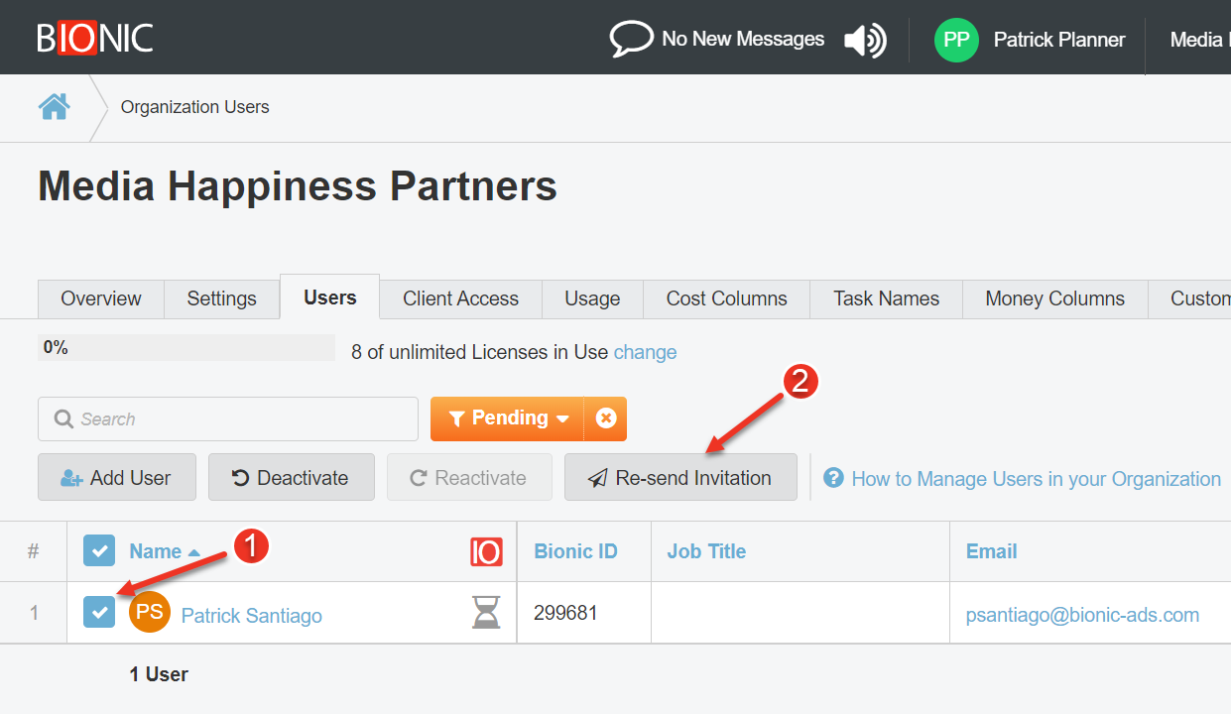Click the Re-send Invitation button

(x=680, y=477)
